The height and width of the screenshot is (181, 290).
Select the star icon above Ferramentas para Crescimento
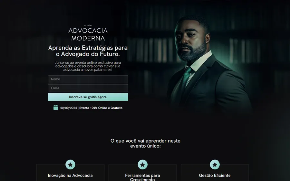[143, 165]
